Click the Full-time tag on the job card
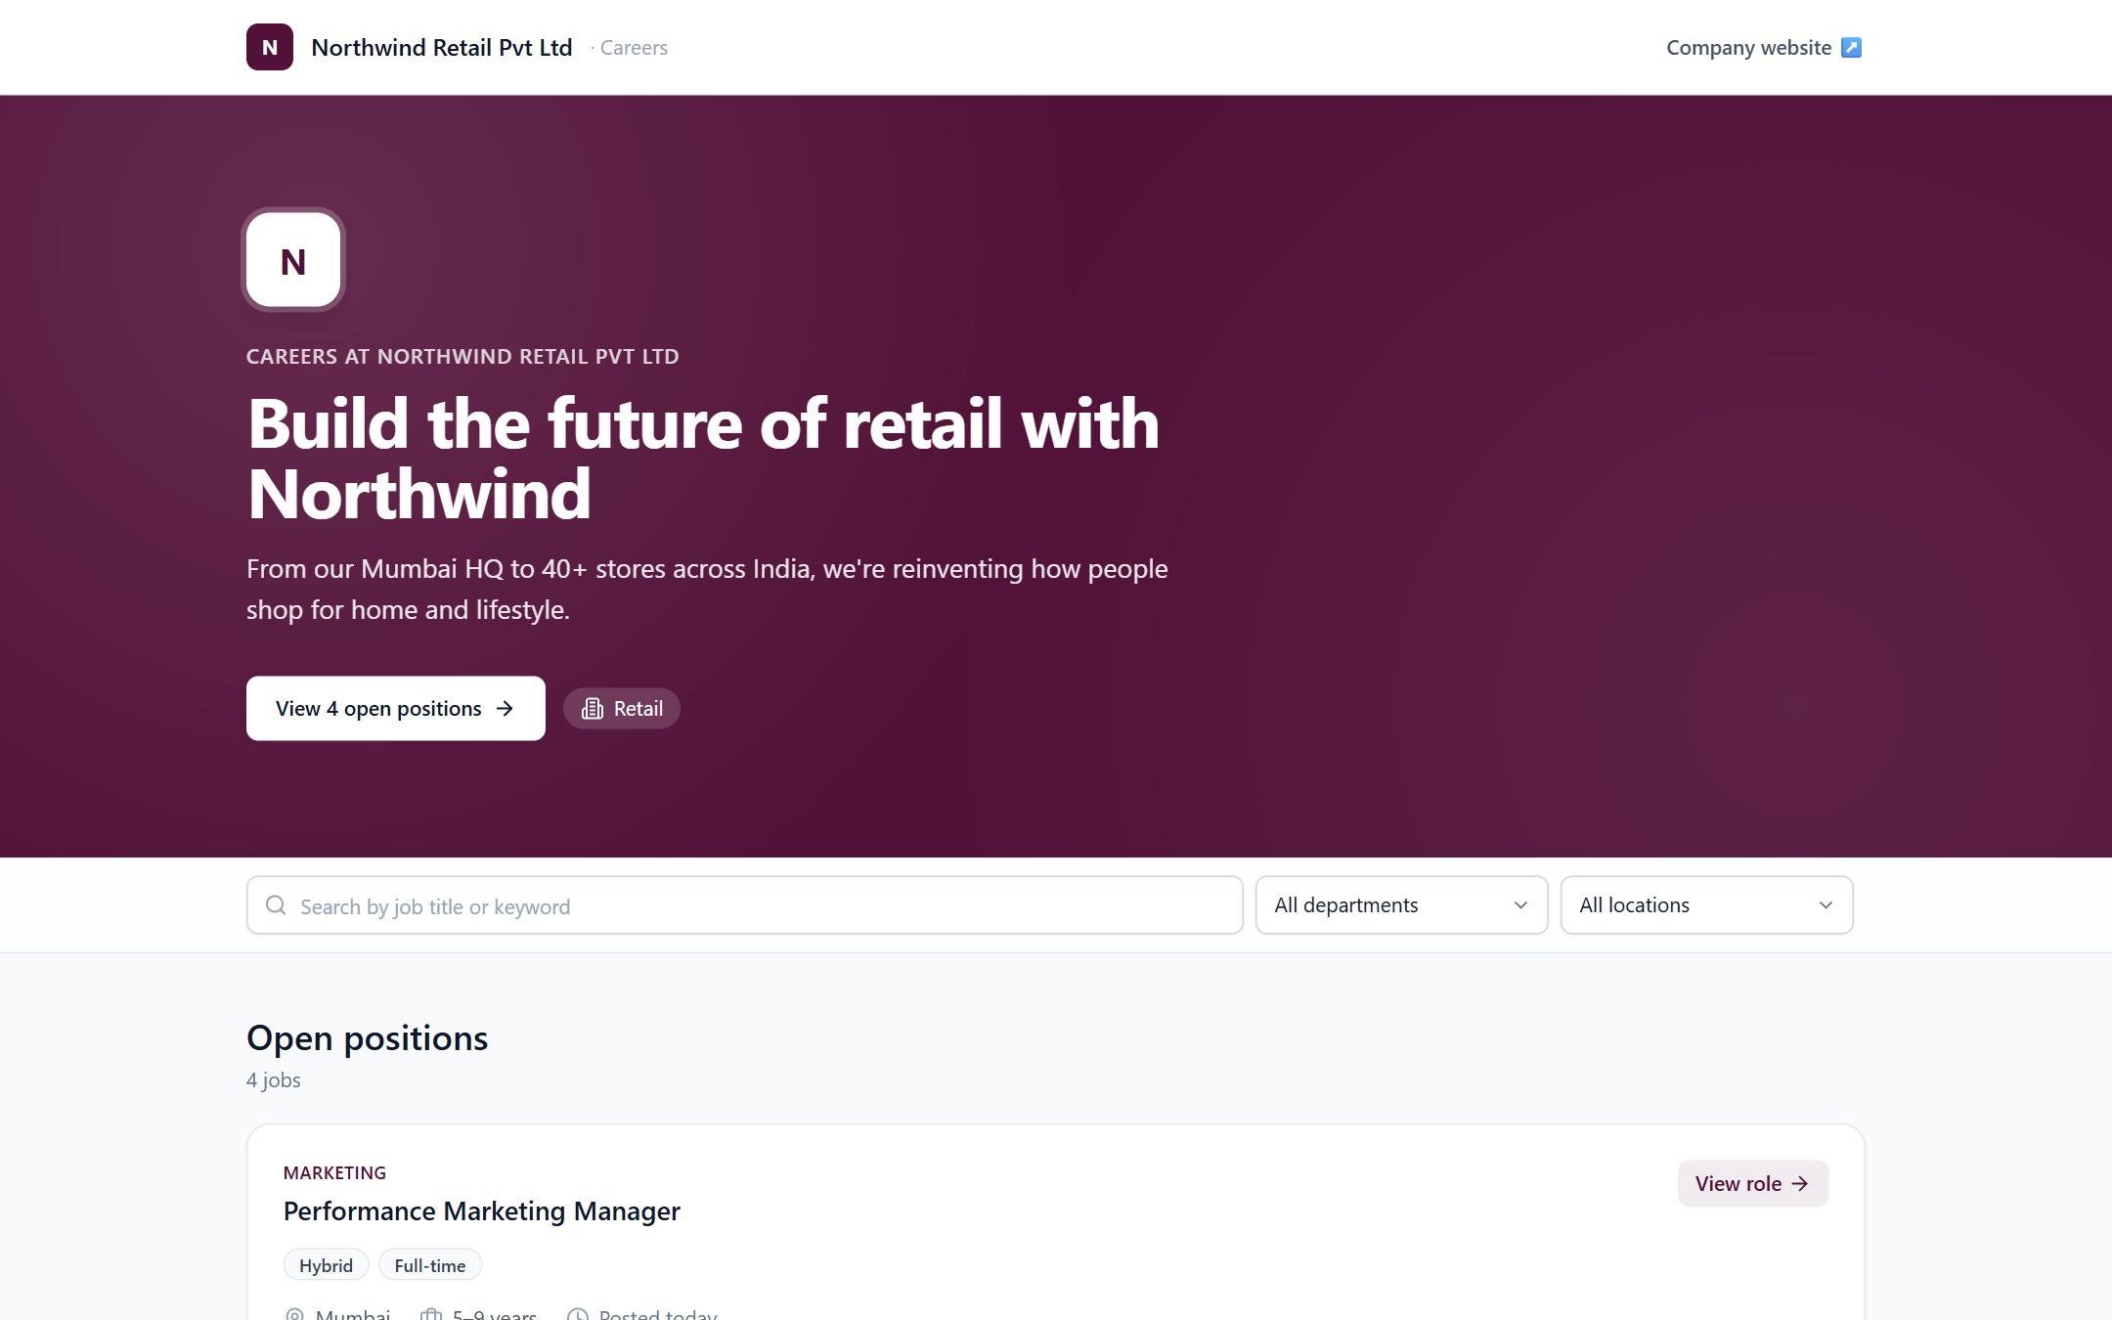 [x=430, y=1265]
